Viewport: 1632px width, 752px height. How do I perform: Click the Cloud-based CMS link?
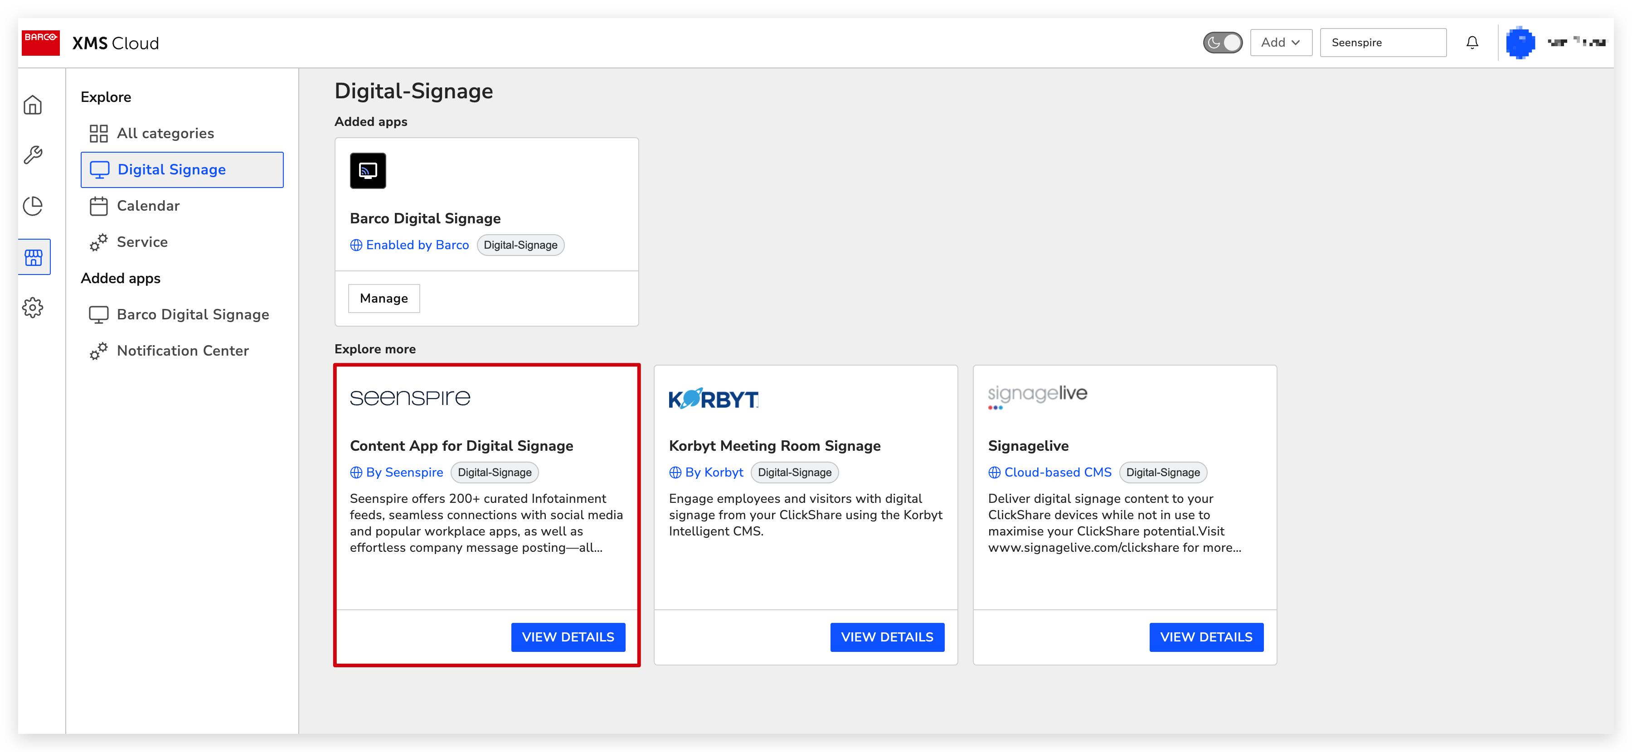(1057, 472)
